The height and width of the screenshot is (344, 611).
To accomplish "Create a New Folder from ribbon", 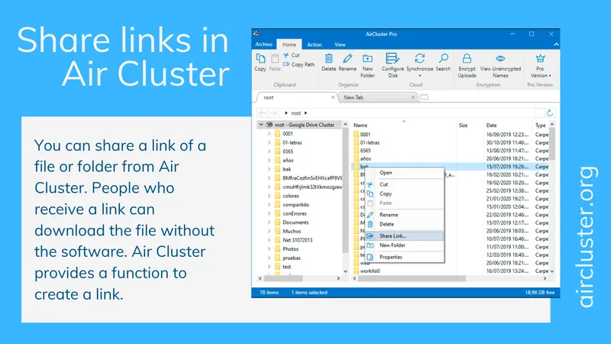I will pos(367,66).
